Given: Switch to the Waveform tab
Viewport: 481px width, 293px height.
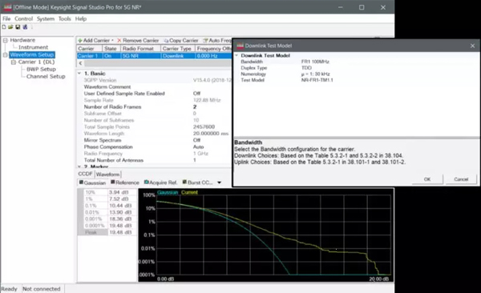Looking at the screenshot, I should [107, 175].
